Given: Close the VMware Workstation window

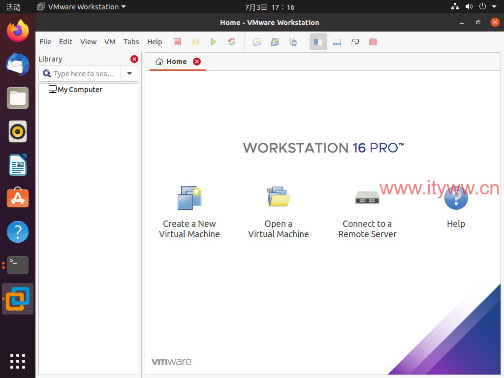Looking at the screenshot, I should point(495,22).
